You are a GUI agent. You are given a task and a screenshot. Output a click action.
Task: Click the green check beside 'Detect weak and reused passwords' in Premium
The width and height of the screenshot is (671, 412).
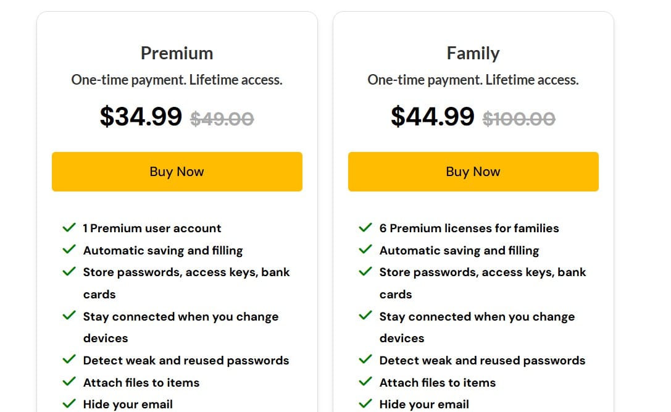69,359
